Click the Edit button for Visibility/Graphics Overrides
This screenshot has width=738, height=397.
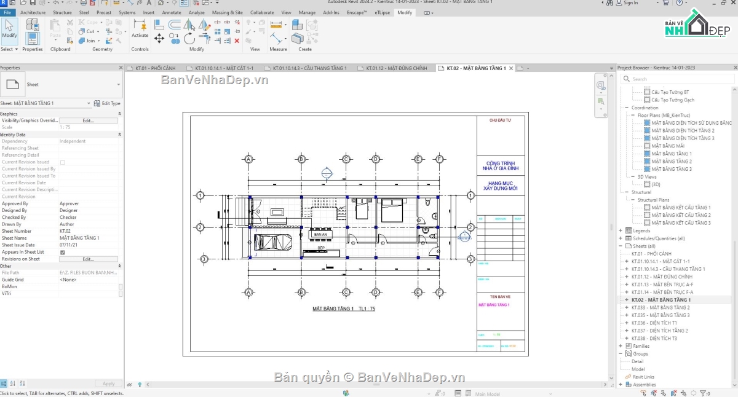click(88, 120)
